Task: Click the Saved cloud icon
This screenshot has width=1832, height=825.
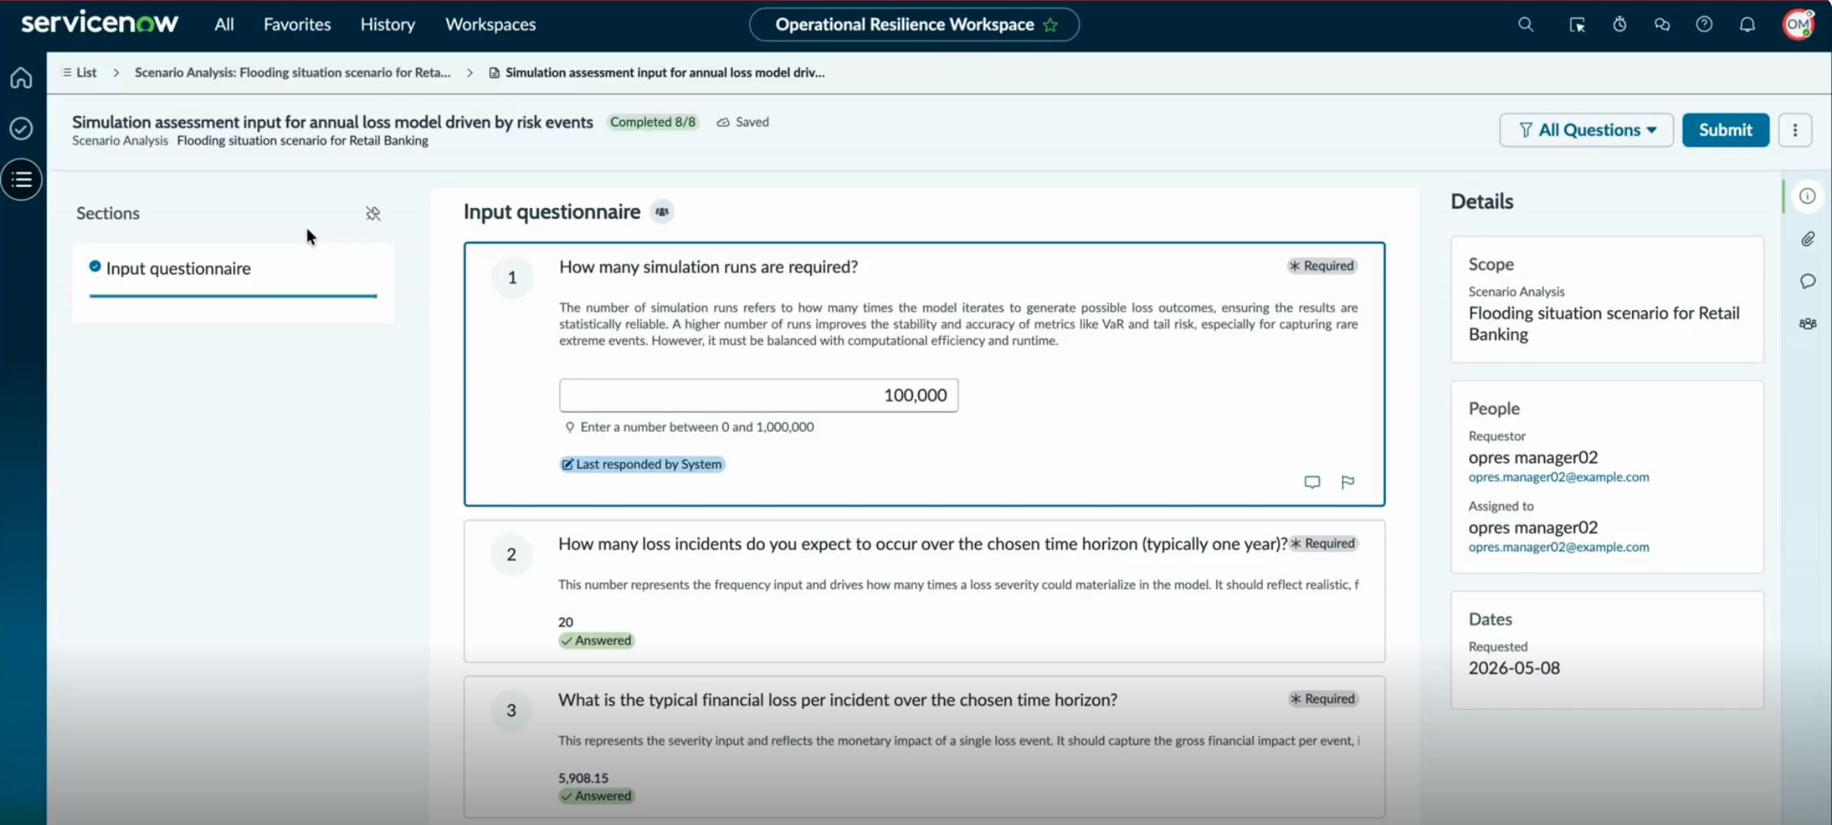Action: [723, 122]
